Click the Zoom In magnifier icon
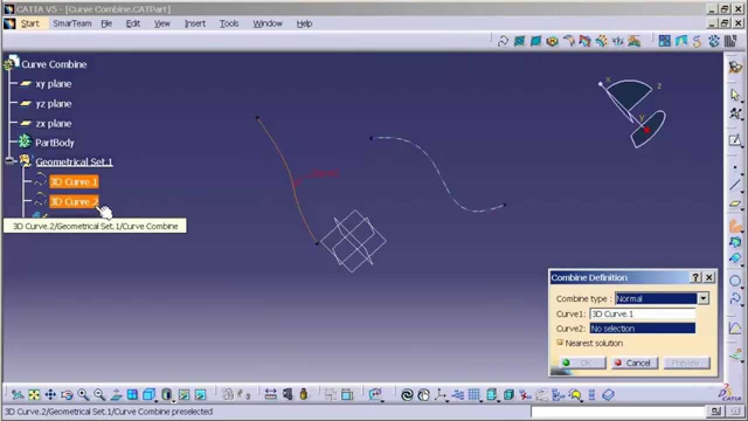748x421 pixels. coord(83,395)
